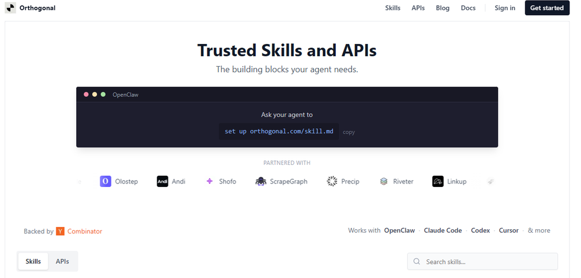Focus the Search skills input field

488,262
